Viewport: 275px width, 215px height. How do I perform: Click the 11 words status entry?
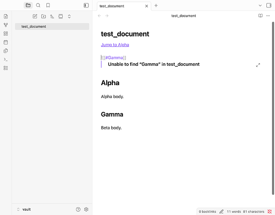(x=234, y=212)
